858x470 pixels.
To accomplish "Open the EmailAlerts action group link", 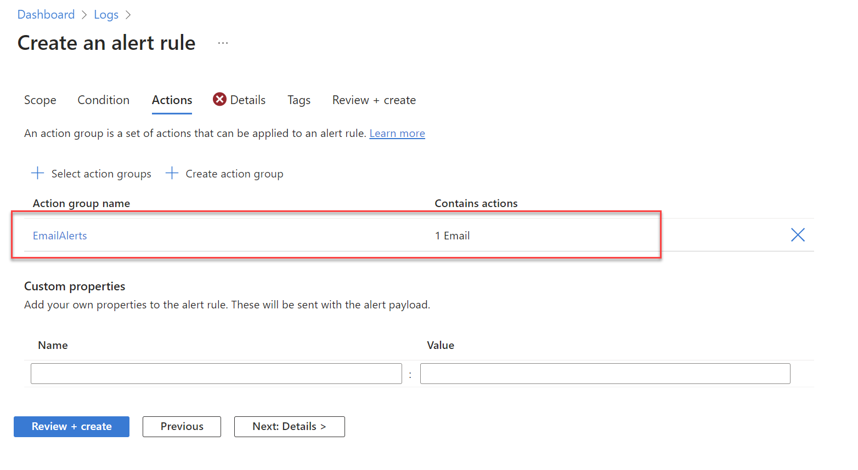I will click(x=60, y=236).
